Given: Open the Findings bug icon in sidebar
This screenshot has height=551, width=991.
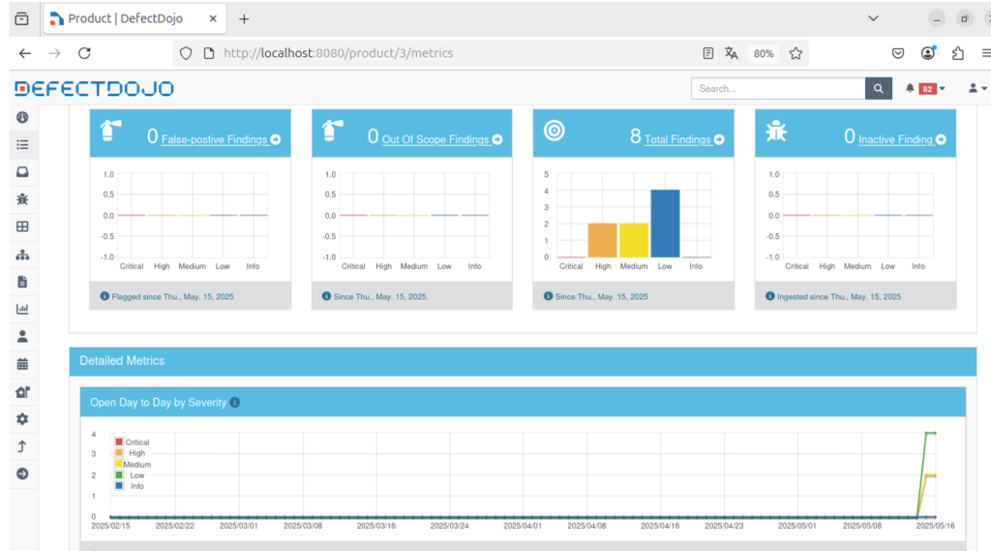Looking at the screenshot, I should click(x=22, y=199).
